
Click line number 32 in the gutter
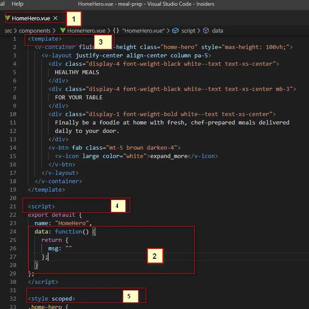13,299
